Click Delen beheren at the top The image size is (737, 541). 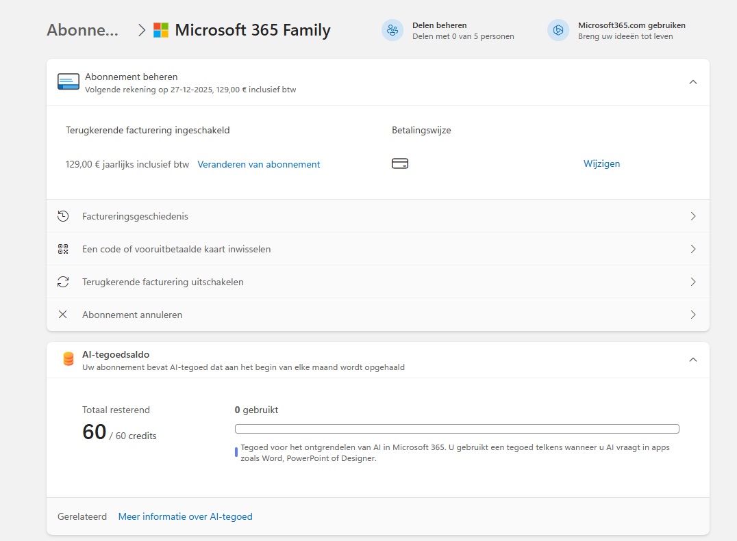point(440,25)
